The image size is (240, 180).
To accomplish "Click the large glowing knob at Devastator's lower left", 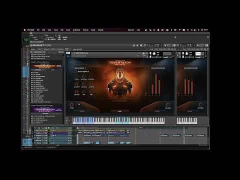I will click(71, 105).
